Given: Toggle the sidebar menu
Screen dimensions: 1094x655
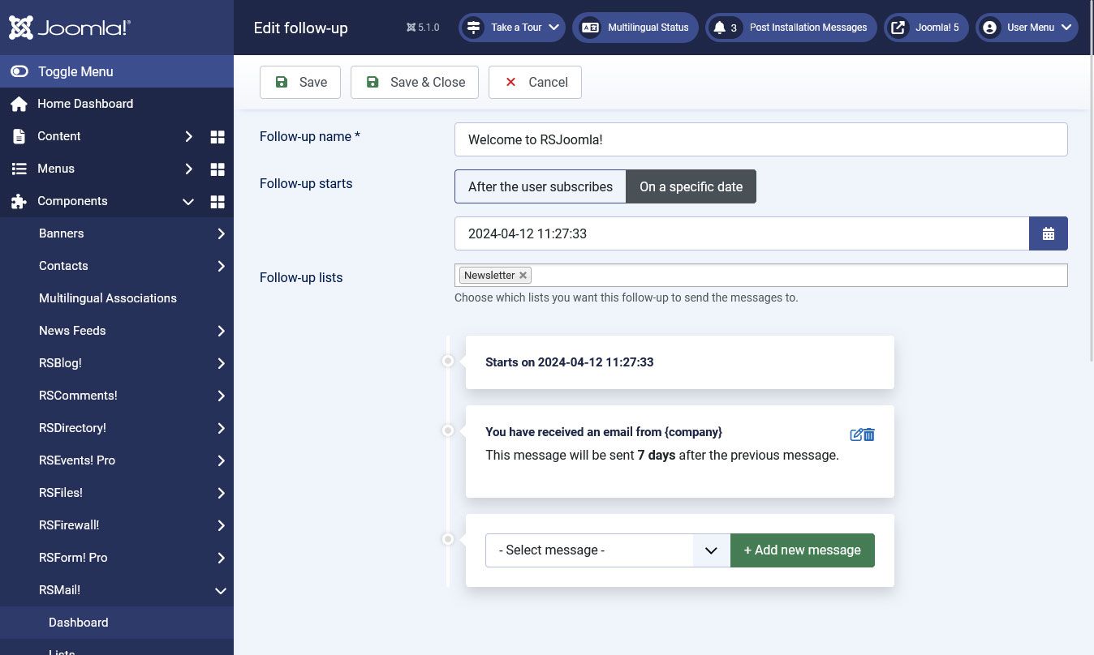Looking at the screenshot, I should (x=117, y=71).
